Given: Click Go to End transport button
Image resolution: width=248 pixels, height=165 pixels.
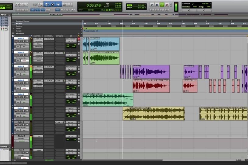Looking at the screenshot, I should 167,10.
